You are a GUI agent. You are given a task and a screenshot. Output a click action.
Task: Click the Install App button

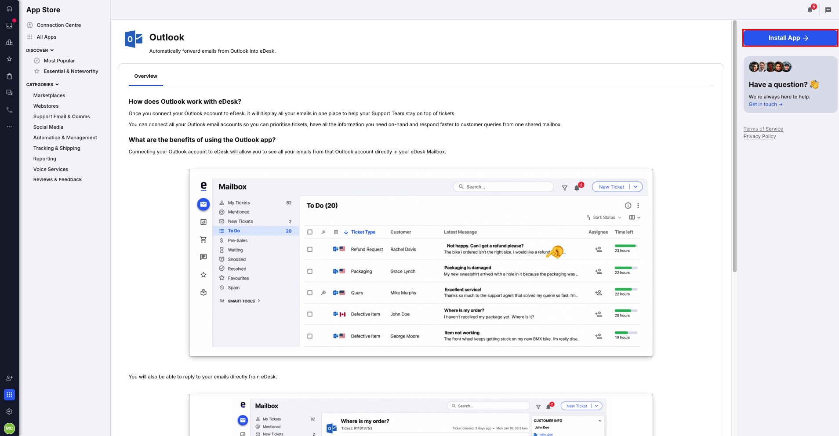[790, 38]
